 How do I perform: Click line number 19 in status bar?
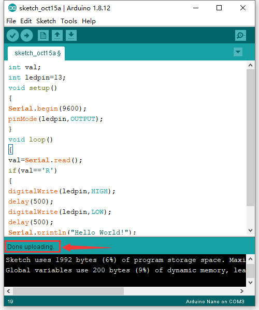[10, 302]
